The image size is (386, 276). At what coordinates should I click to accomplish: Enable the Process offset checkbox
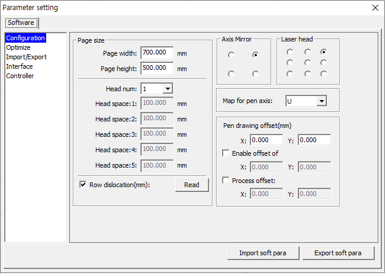[x=226, y=180]
